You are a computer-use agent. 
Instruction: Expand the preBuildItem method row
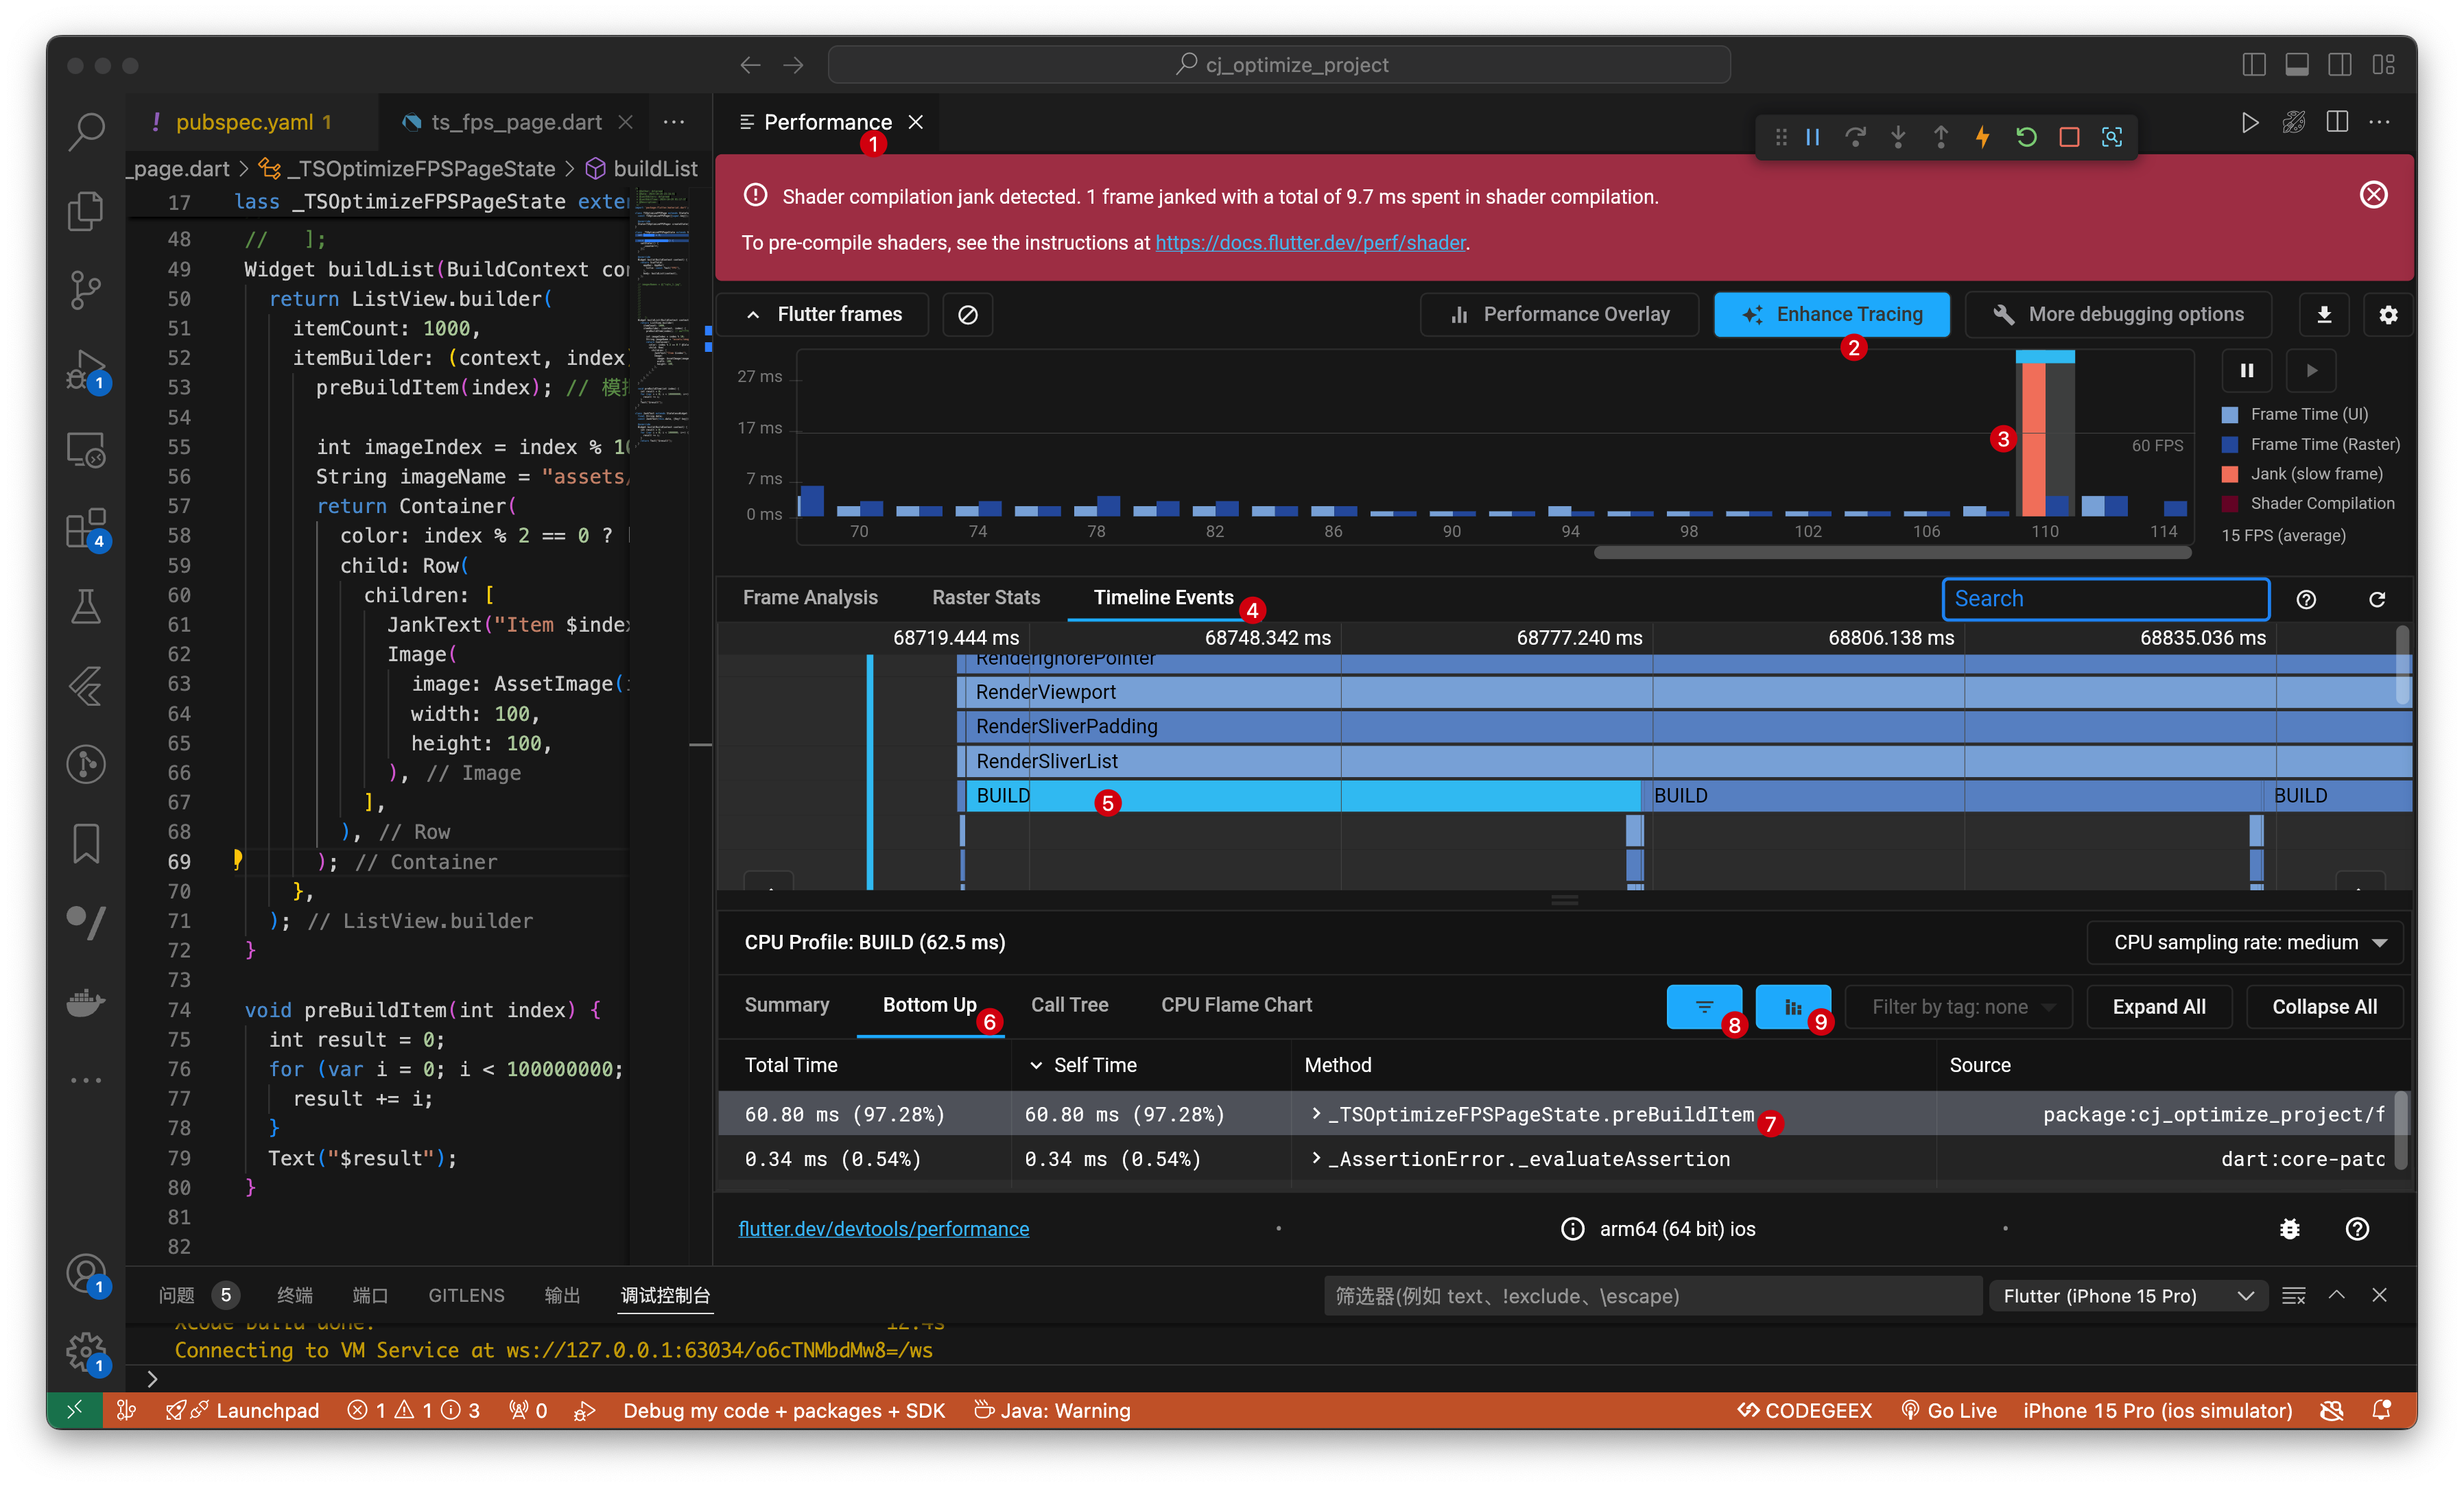(1317, 1114)
